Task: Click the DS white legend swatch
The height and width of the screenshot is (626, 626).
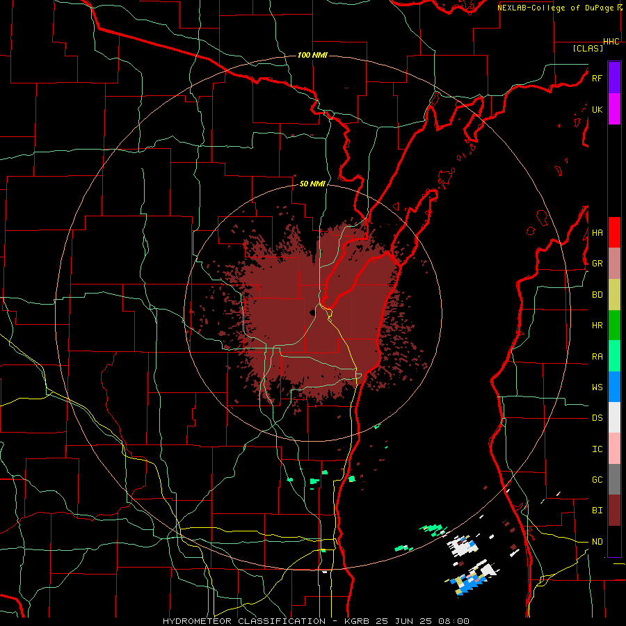Action: [x=614, y=417]
